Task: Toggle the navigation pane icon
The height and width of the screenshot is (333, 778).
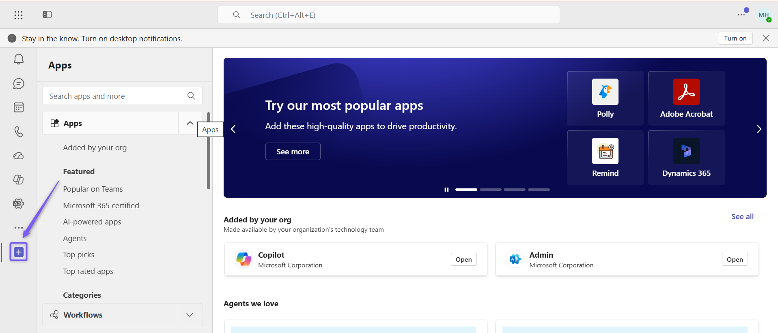Action: pos(47,15)
